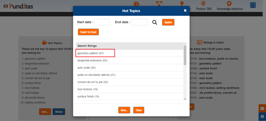
Task: Open Knowledge Analytics head icon
Action: coord(229,4)
